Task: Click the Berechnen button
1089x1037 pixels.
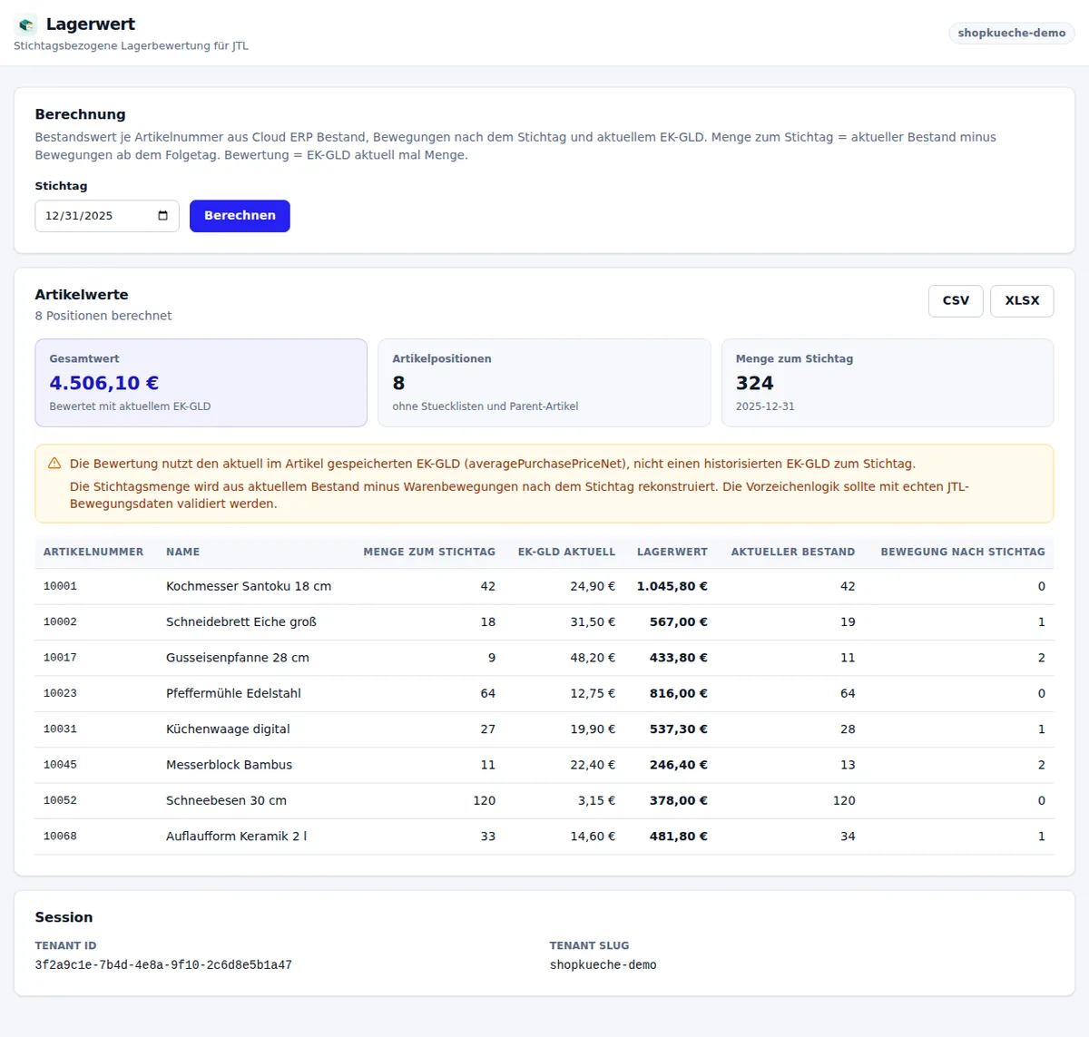Action: pos(240,216)
